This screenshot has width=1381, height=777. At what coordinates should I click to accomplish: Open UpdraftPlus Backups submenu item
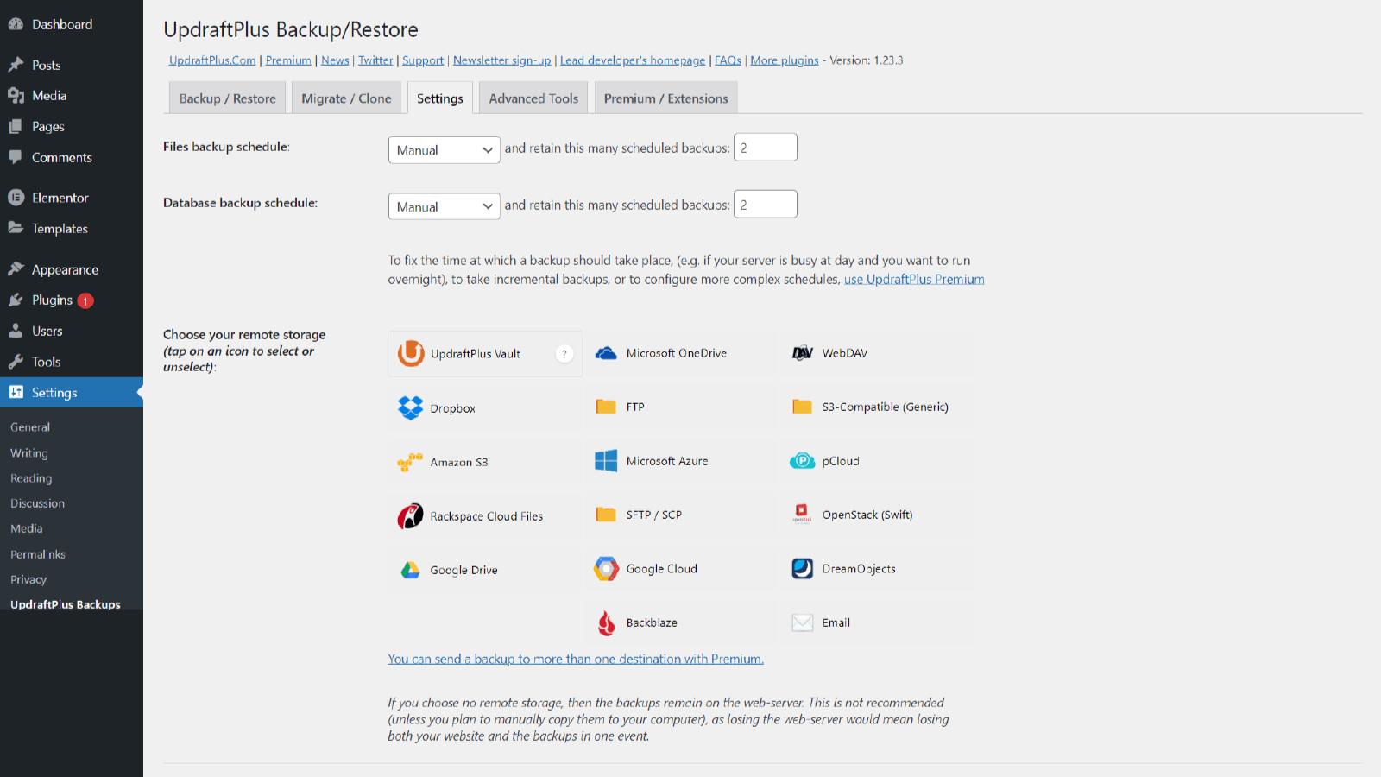pos(66,604)
